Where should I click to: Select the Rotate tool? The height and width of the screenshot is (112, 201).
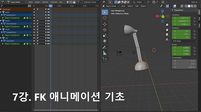coord(105,30)
